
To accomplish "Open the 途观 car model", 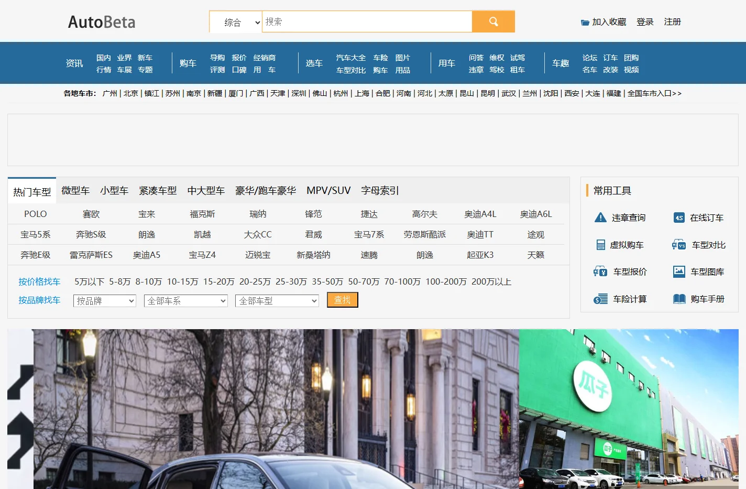I will tap(536, 234).
